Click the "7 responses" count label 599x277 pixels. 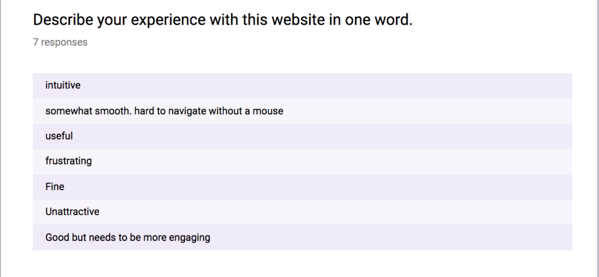click(x=60, y=42)
